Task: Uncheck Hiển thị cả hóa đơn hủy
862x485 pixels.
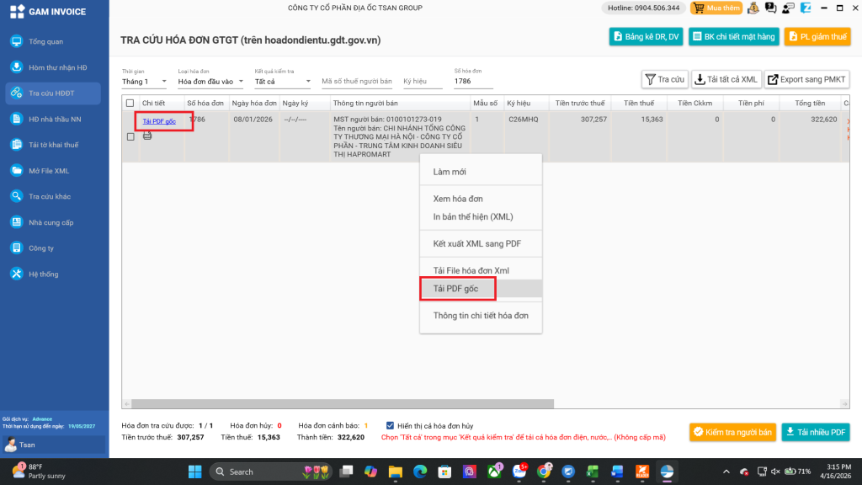Action: 390,425
